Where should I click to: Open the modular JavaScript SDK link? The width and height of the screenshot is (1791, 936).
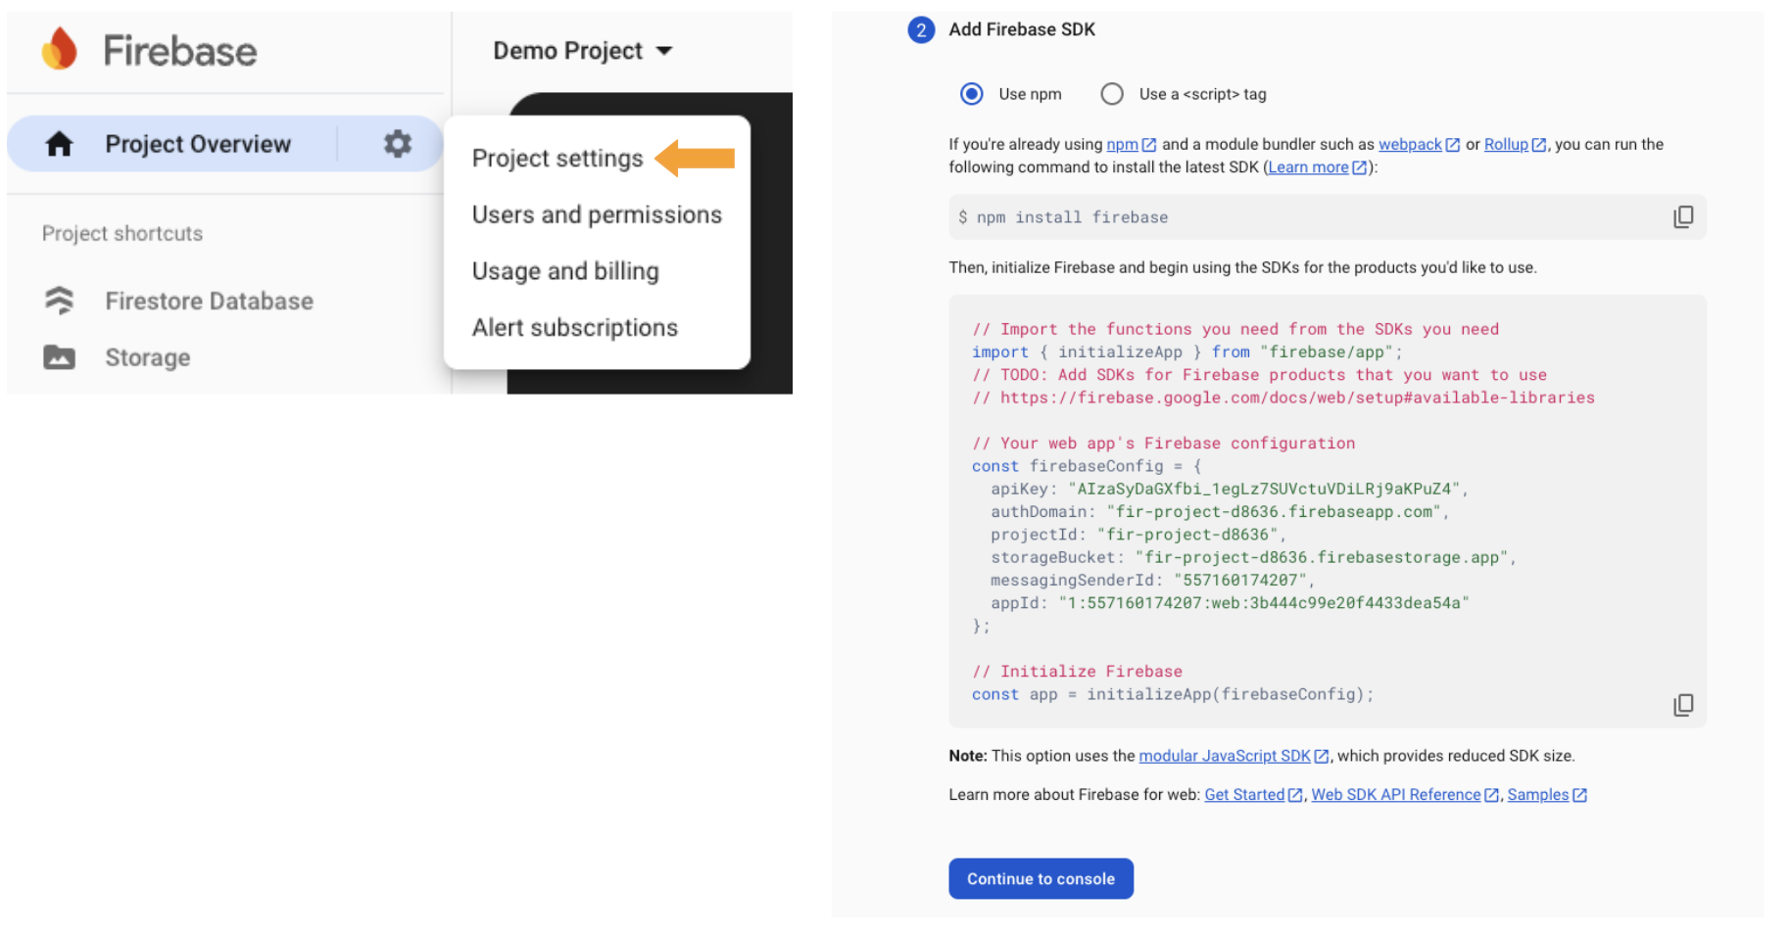[x=1225, y=756]
